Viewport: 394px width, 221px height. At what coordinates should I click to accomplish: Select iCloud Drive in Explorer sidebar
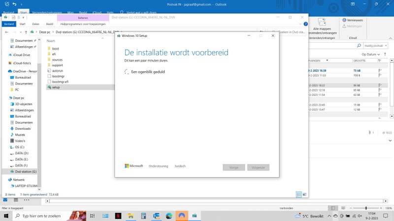tap(19, 55)
